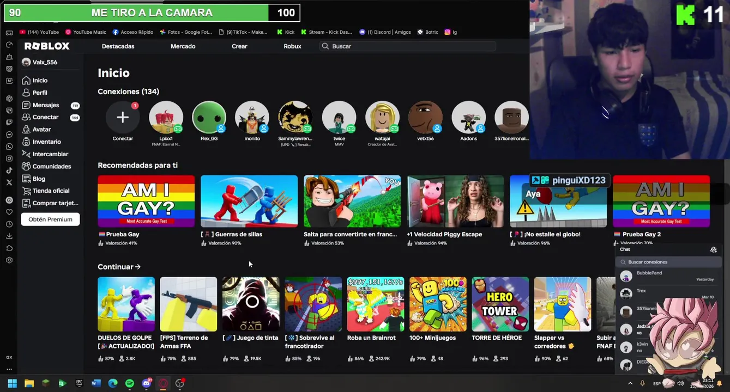Click the Obtén Premium button

[50, 219]
